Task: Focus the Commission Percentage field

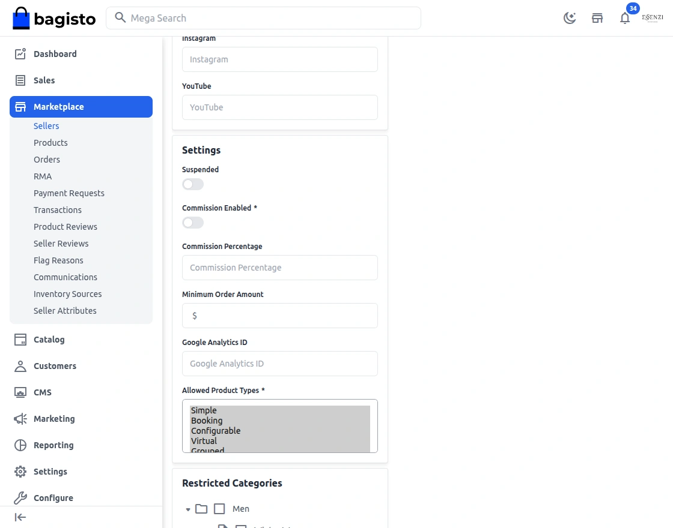Action: [x=280, y=268]
